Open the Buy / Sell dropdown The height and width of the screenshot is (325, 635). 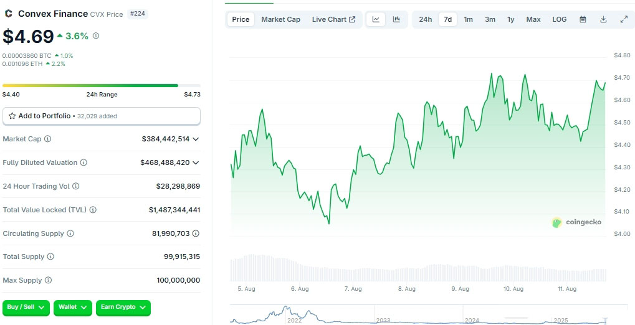26,307
